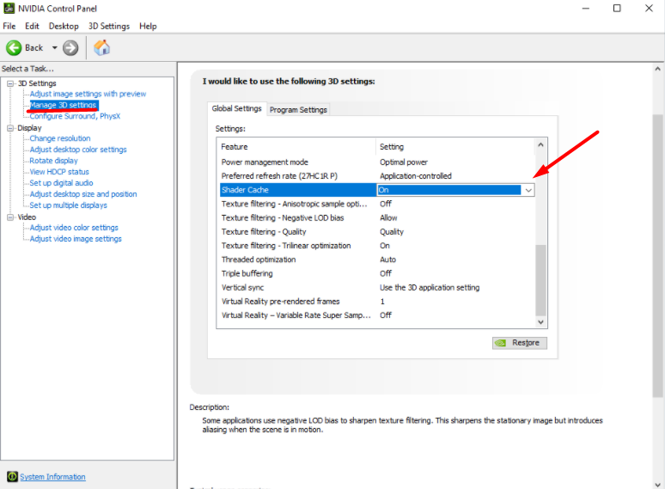The width and height of the screenshot is (665, 489).
Task: Click the settings list scrollbar thumb
Action: tap(540, 280)
